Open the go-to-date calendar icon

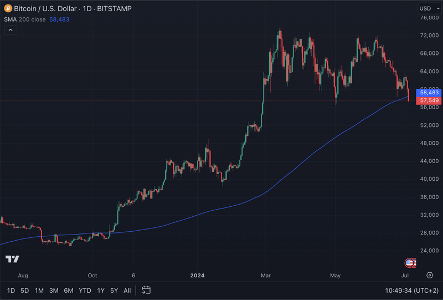point(146,290)
